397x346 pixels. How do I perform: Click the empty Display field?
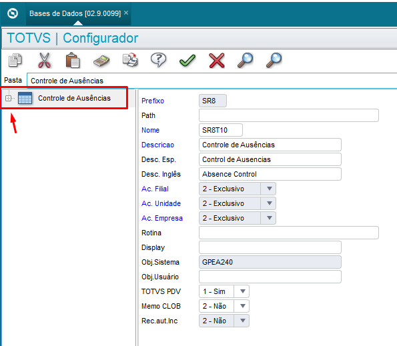click(x=270, y=247)
